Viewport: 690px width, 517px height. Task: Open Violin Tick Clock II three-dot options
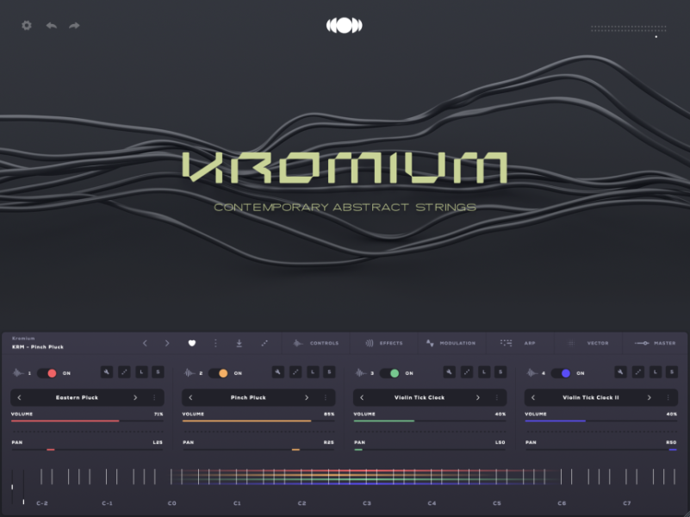click(x=668, y=397)
